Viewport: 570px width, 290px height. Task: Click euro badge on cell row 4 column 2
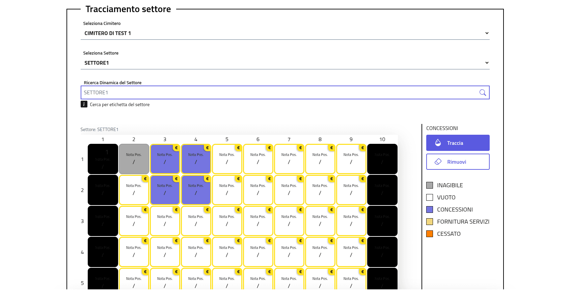(145, 240)
